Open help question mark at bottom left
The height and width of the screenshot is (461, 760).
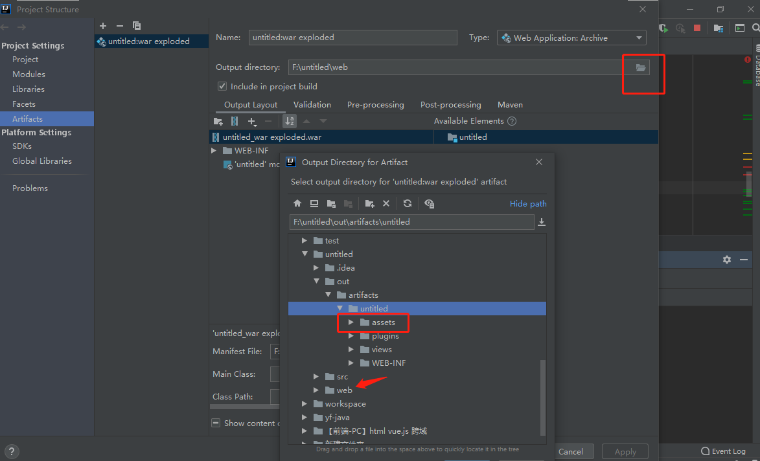click(x=12, y=451)
